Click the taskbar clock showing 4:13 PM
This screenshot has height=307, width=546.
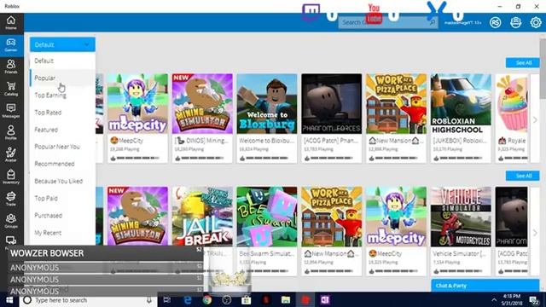tap(512, 299)
